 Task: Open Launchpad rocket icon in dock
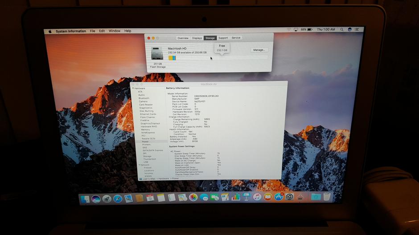107,199
